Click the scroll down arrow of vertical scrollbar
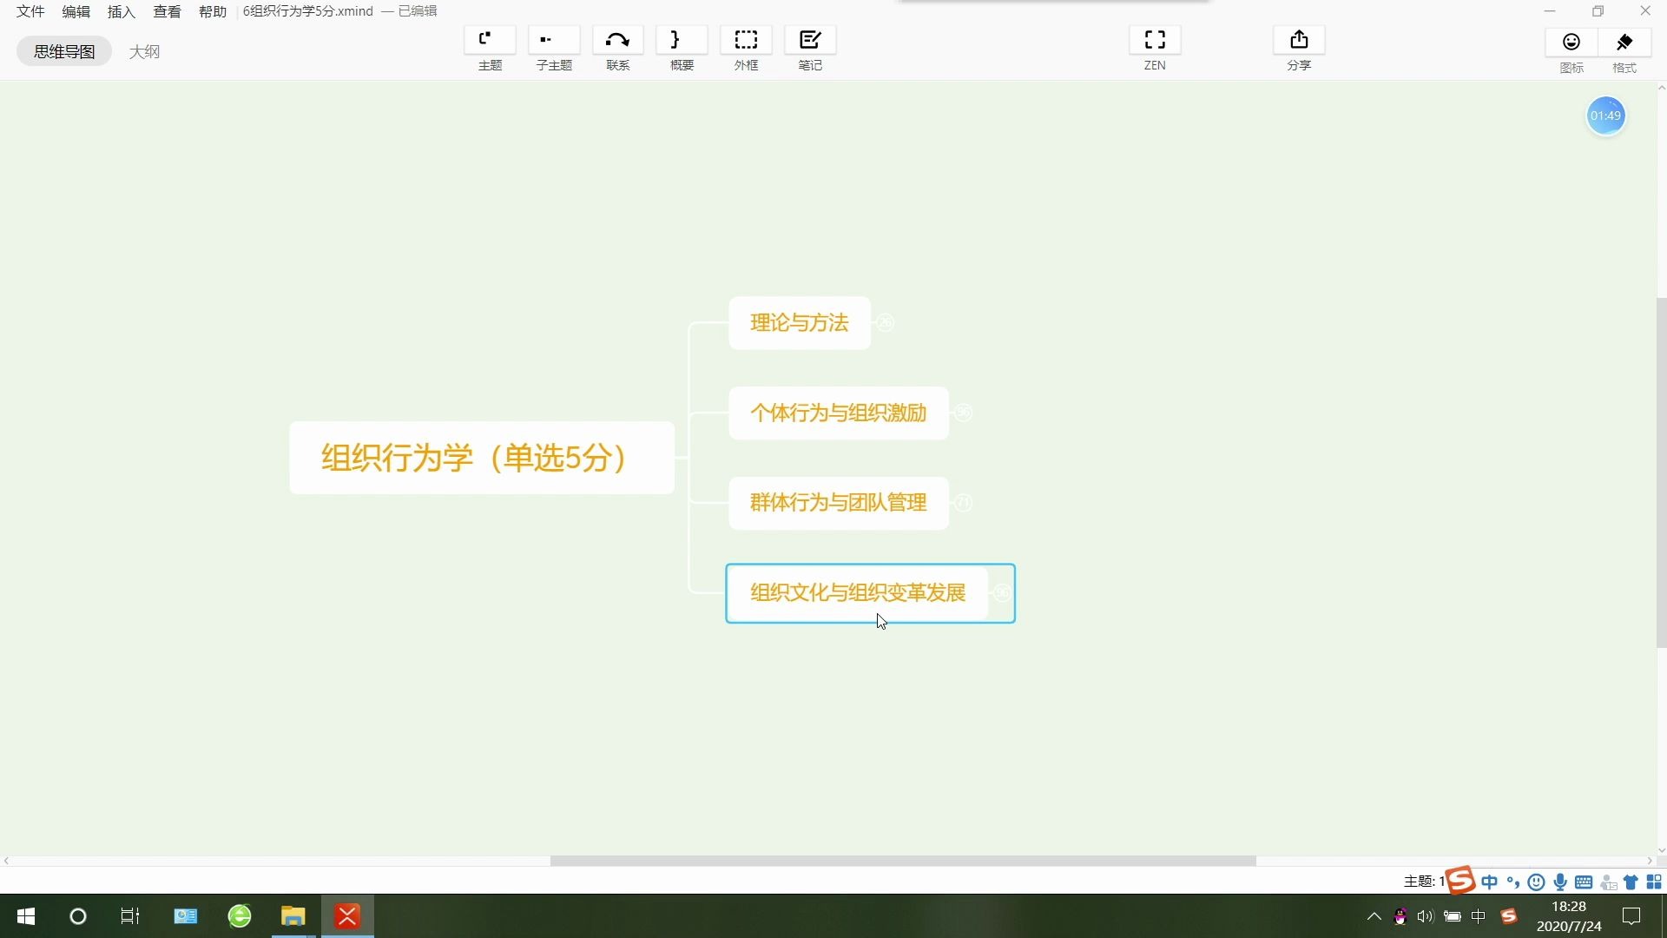Viewport: 1667px width, 938px height. pos(1661,850)
